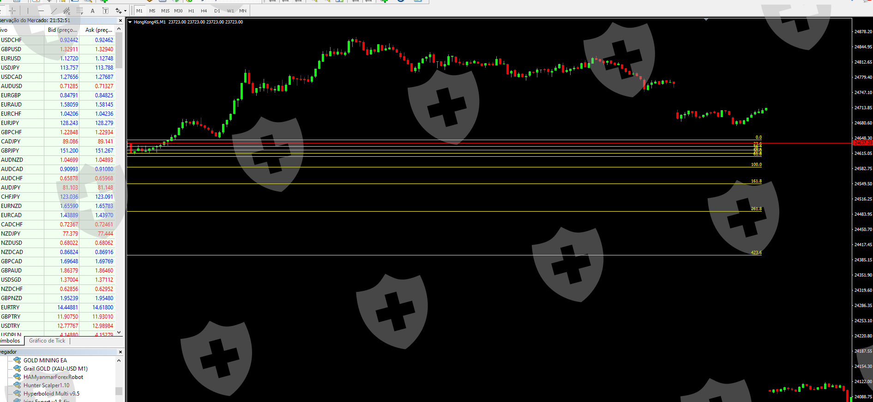Switch chart to H4 timeframe
The image size is (873, 402).
tap(204, 11)
